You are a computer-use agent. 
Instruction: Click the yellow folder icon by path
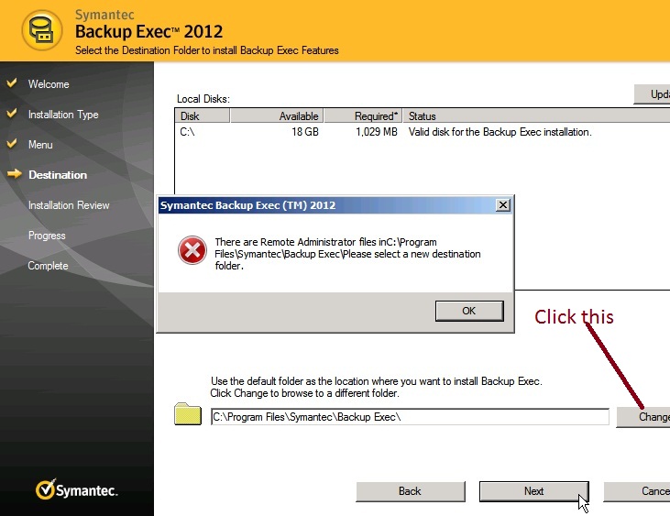click(188, 415)
